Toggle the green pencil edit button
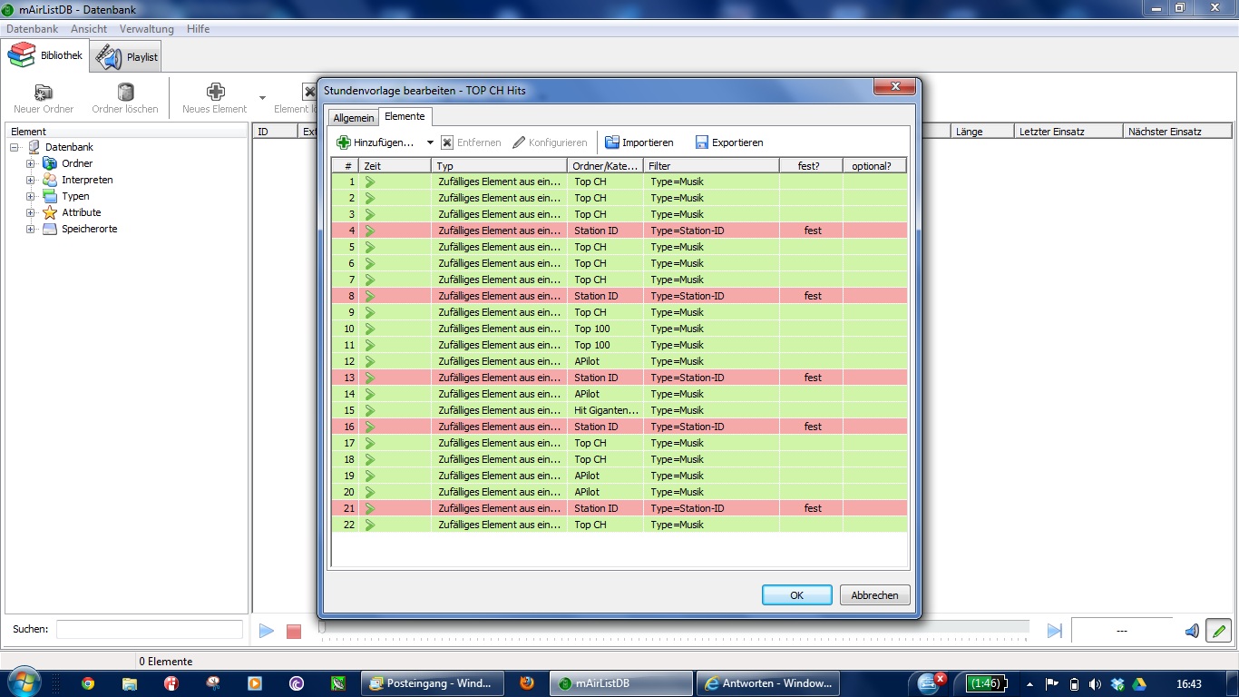The width and height of the screenshot is (1239, 697). click(x=1218, y=631)
